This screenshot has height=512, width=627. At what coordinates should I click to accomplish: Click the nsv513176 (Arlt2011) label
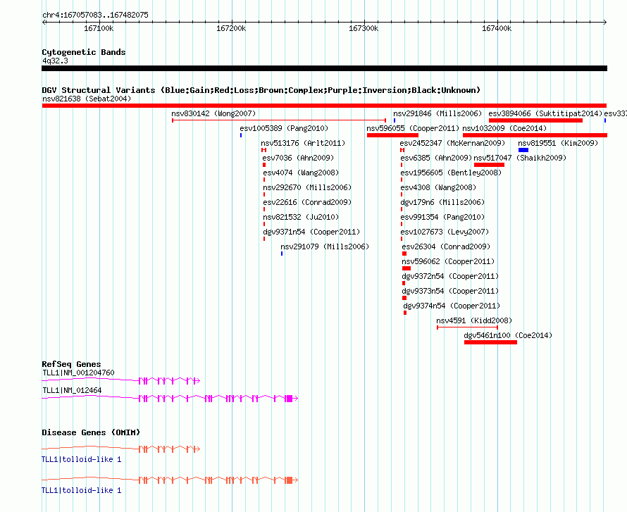tap(303, 143)
